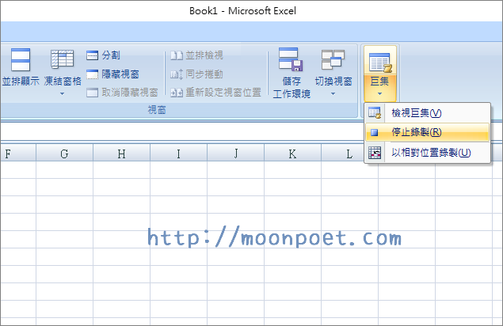Click the 並排顯示 (Arrange All) icon
This screenshot has width=503, height=326.
[21, 61]
